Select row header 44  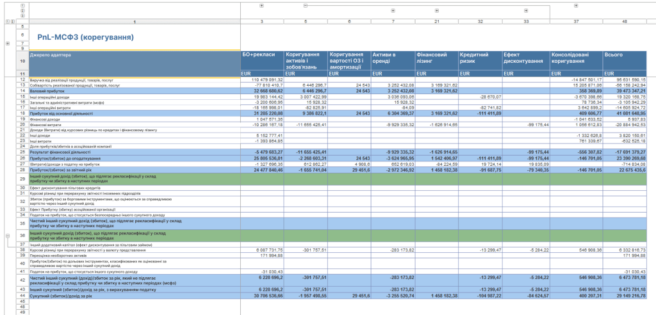22,296
